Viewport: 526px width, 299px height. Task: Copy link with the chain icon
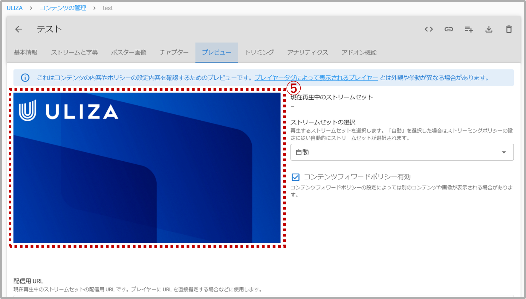pyautogui.click(x=449, y=29)
